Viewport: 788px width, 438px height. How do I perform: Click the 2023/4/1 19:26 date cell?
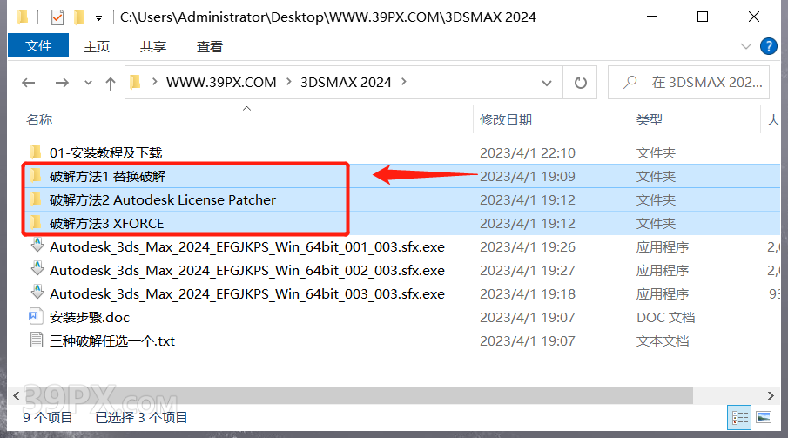(x=527, y=247)
